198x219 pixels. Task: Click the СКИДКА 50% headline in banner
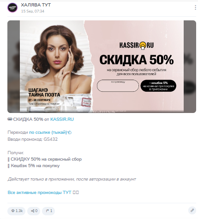(137, 60)
